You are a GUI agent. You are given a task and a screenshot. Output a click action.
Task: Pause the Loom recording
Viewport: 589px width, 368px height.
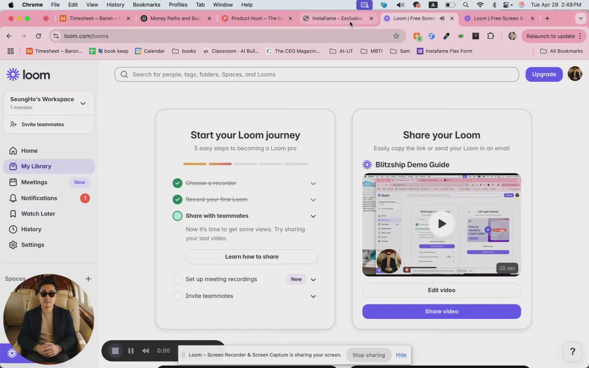point(131,351)
